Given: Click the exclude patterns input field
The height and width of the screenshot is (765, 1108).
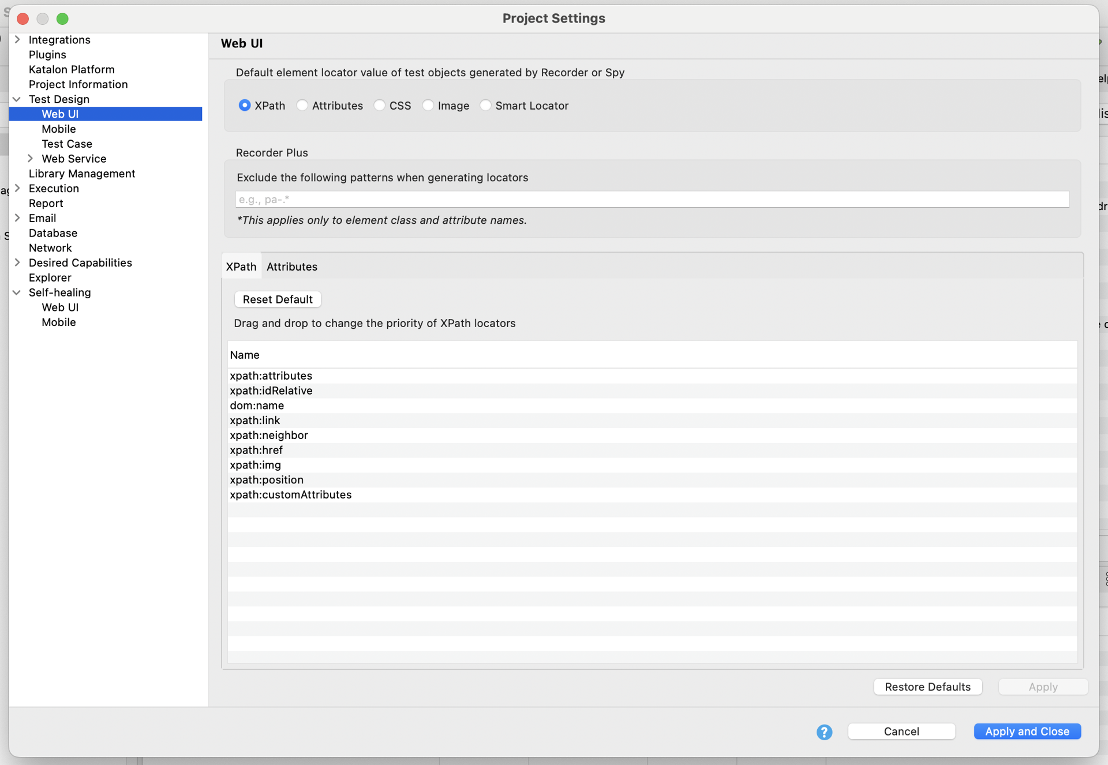Looking at the screenshot, I should (x=652, y=200).
